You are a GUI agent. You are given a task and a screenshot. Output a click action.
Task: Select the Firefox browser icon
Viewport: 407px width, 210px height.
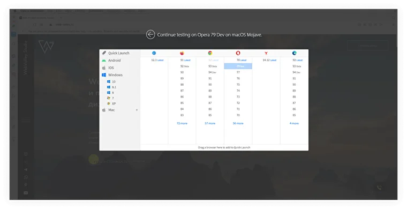pos(182,53)
